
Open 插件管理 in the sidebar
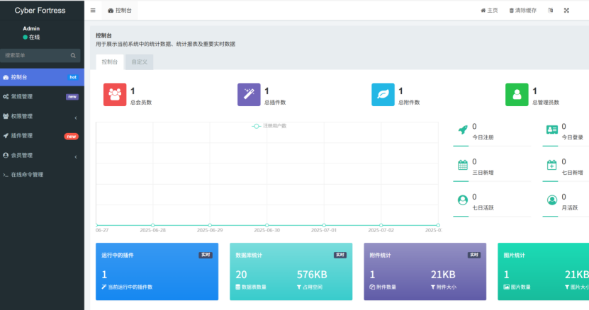coord(42,135)
